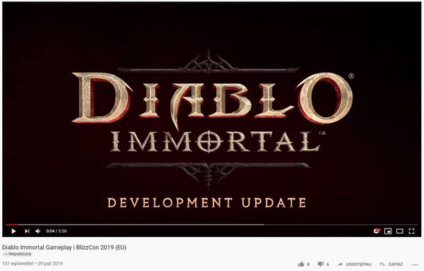
Task: Click the 0:04 / 2:26 time display
Action: pyautogui.click(x=57, y=231)
